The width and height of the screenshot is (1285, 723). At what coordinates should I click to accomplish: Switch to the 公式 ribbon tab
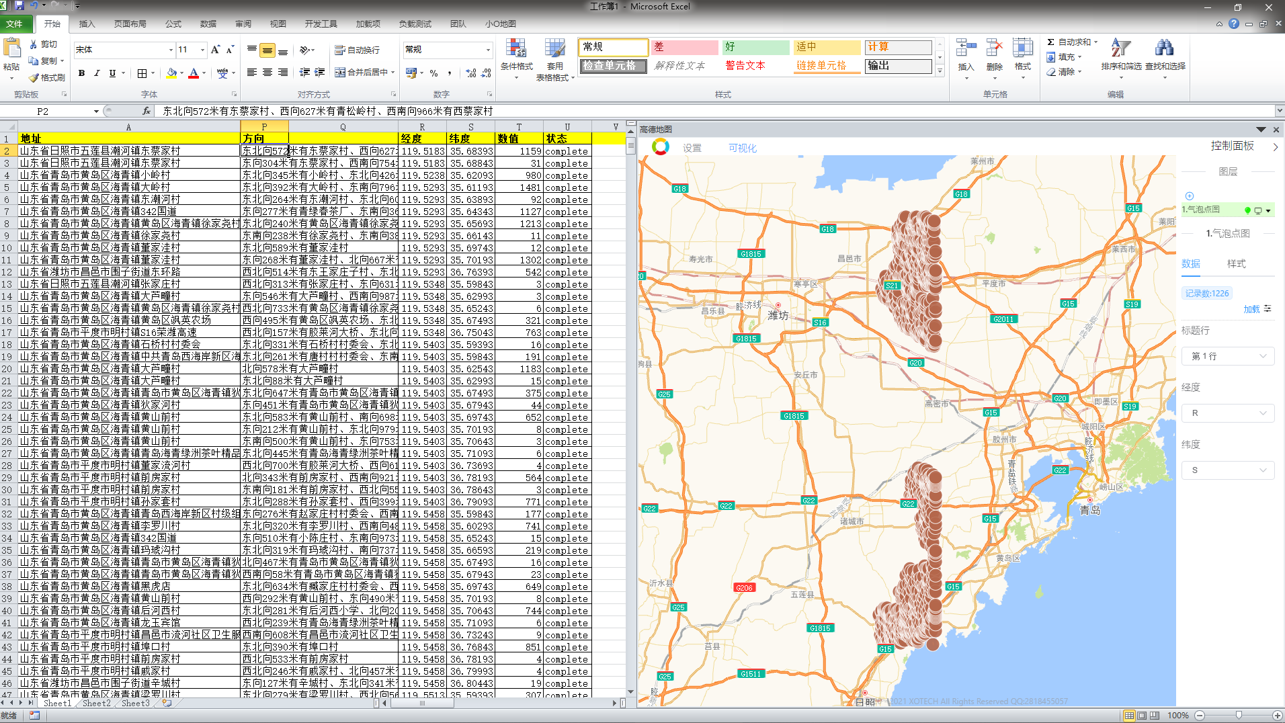tap(173, 24)
